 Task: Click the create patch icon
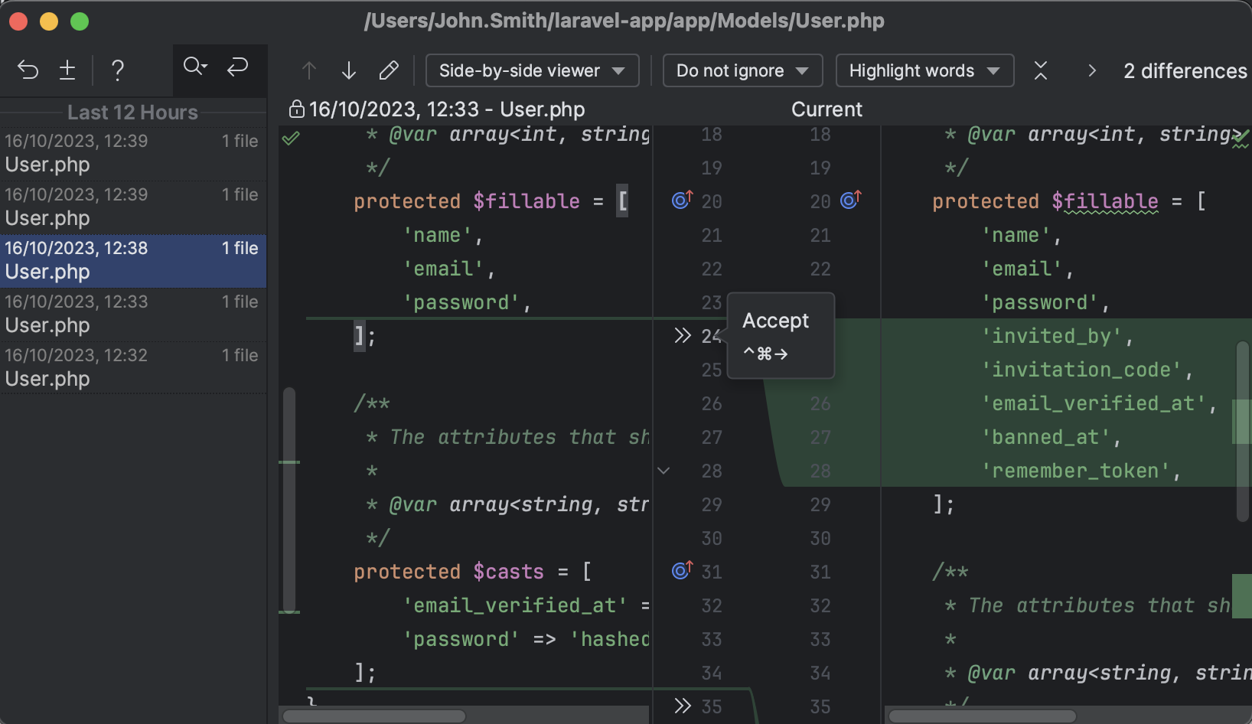(x=67, y=70)
